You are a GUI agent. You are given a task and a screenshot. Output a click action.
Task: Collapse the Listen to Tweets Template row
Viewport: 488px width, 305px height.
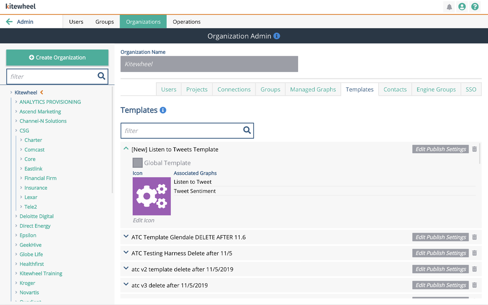(x=126, y=149)
